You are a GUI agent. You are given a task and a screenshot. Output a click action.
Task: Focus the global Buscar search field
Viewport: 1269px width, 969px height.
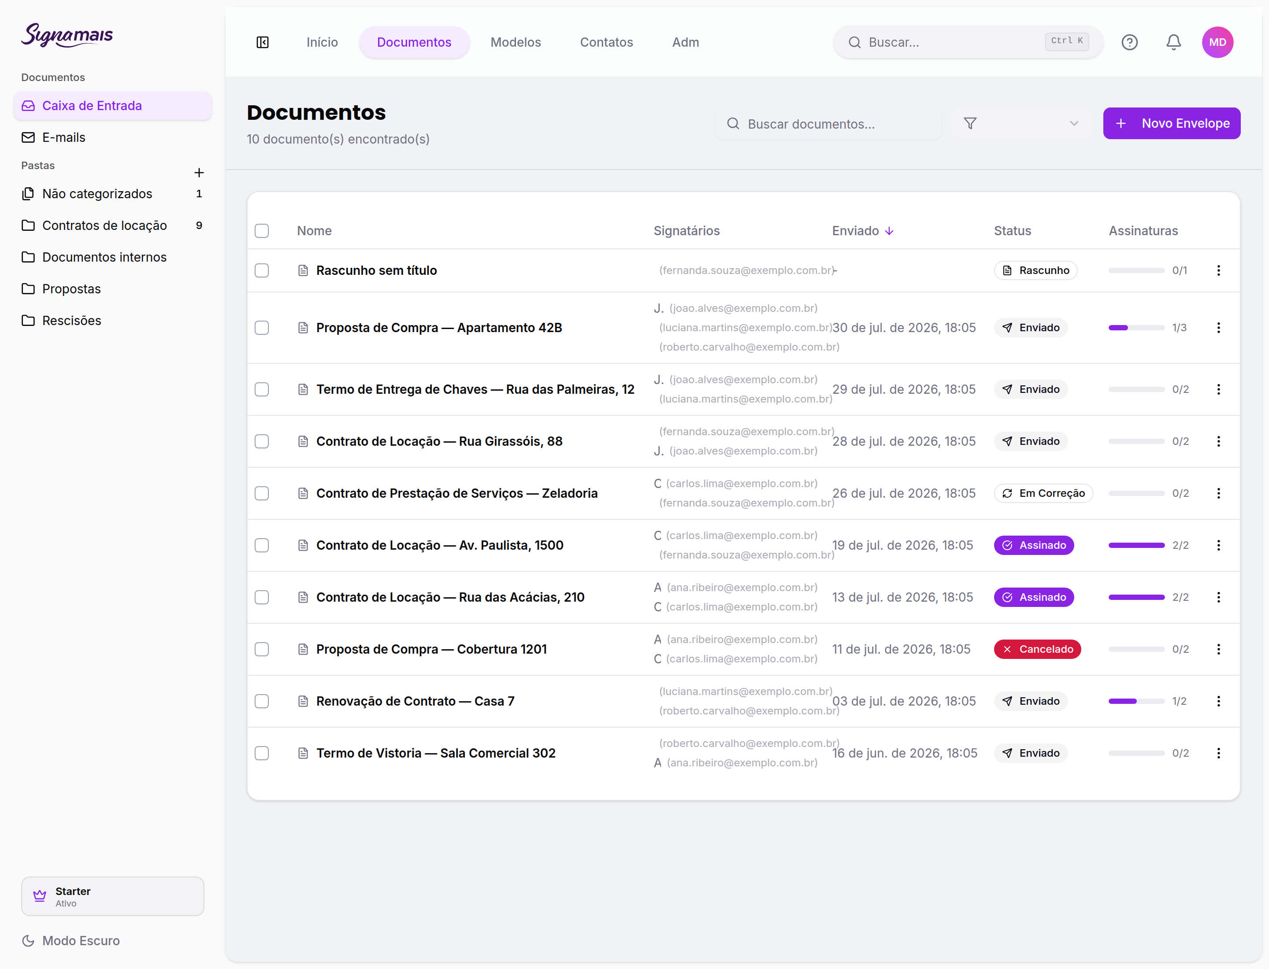[x=968, y=42]
